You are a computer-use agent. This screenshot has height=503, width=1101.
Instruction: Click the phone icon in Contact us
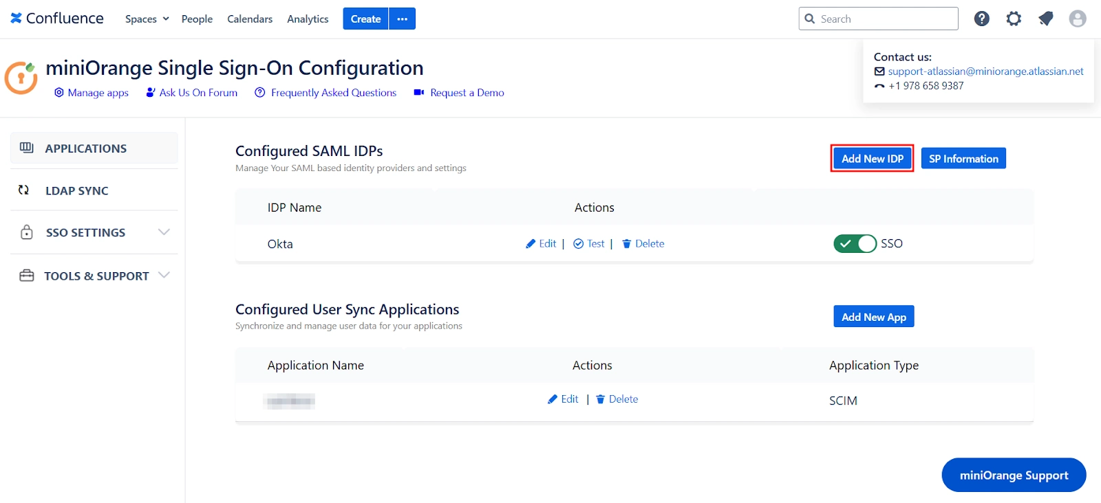[x=879, y=86]
